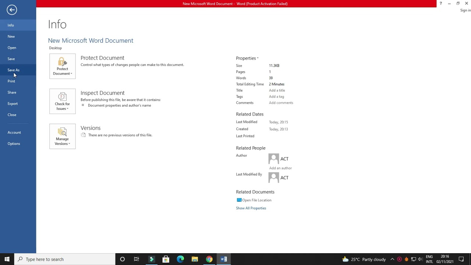Screen dimensions: 471x265
Task: Click the taskbar clock and date
Action: tap(445, 259)
